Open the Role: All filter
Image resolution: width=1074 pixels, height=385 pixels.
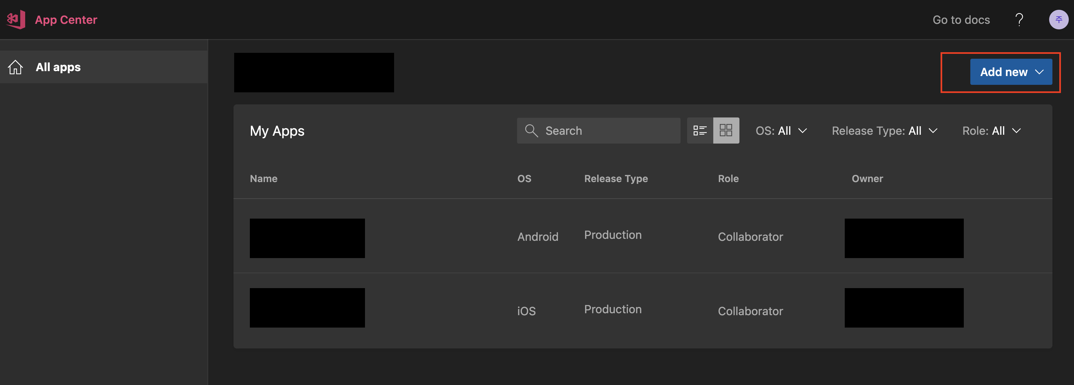(x=991, y=131)
